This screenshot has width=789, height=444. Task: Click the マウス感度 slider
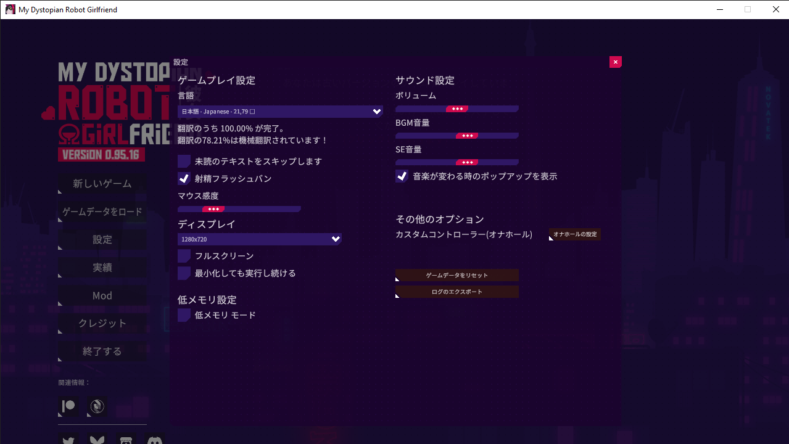pos(239,209)
